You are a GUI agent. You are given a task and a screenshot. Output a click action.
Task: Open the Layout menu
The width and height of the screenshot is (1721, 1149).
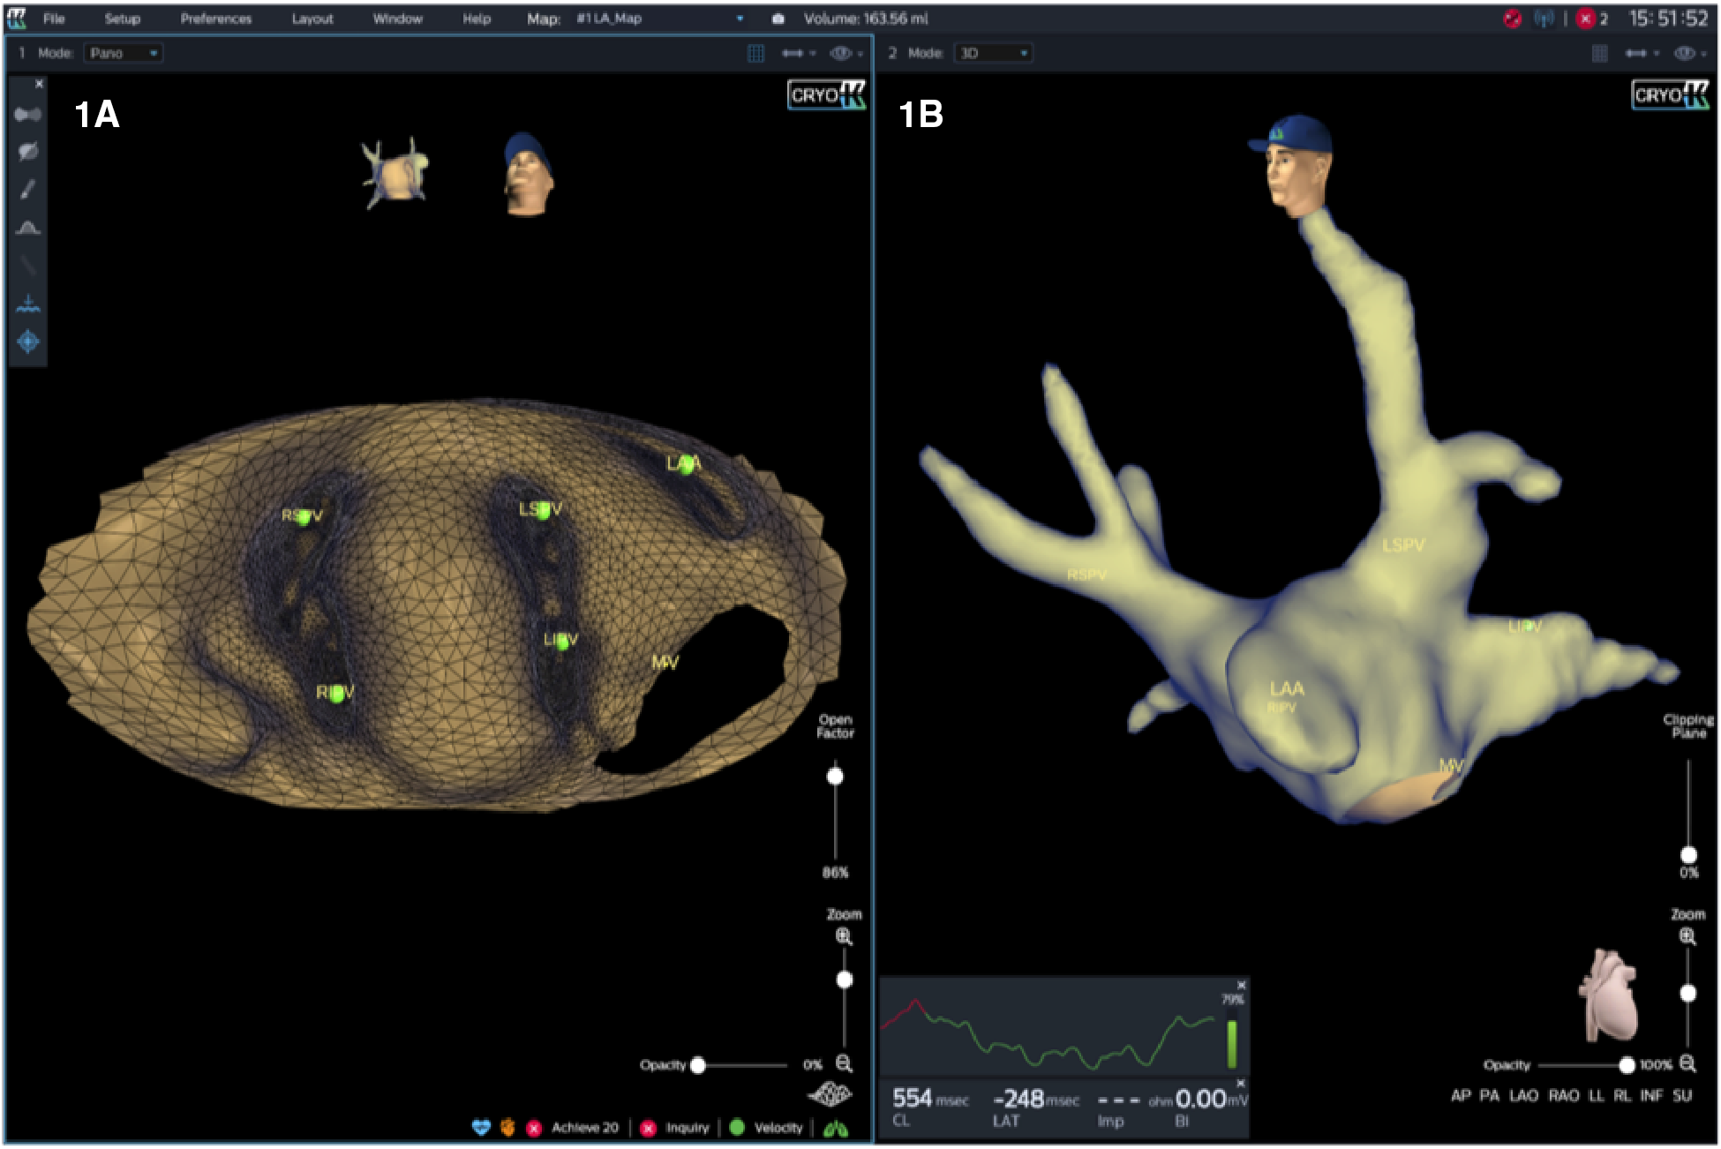[312, 19]
